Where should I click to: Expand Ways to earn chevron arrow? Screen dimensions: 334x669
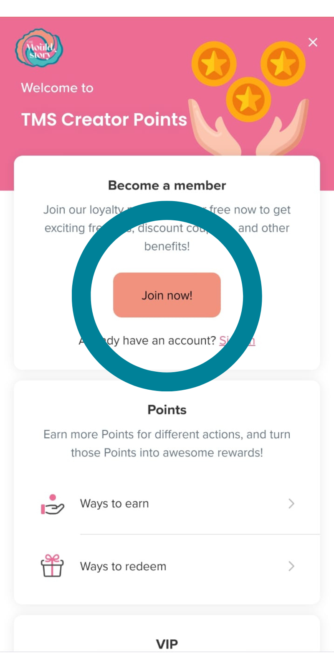(x=291, y=503)
